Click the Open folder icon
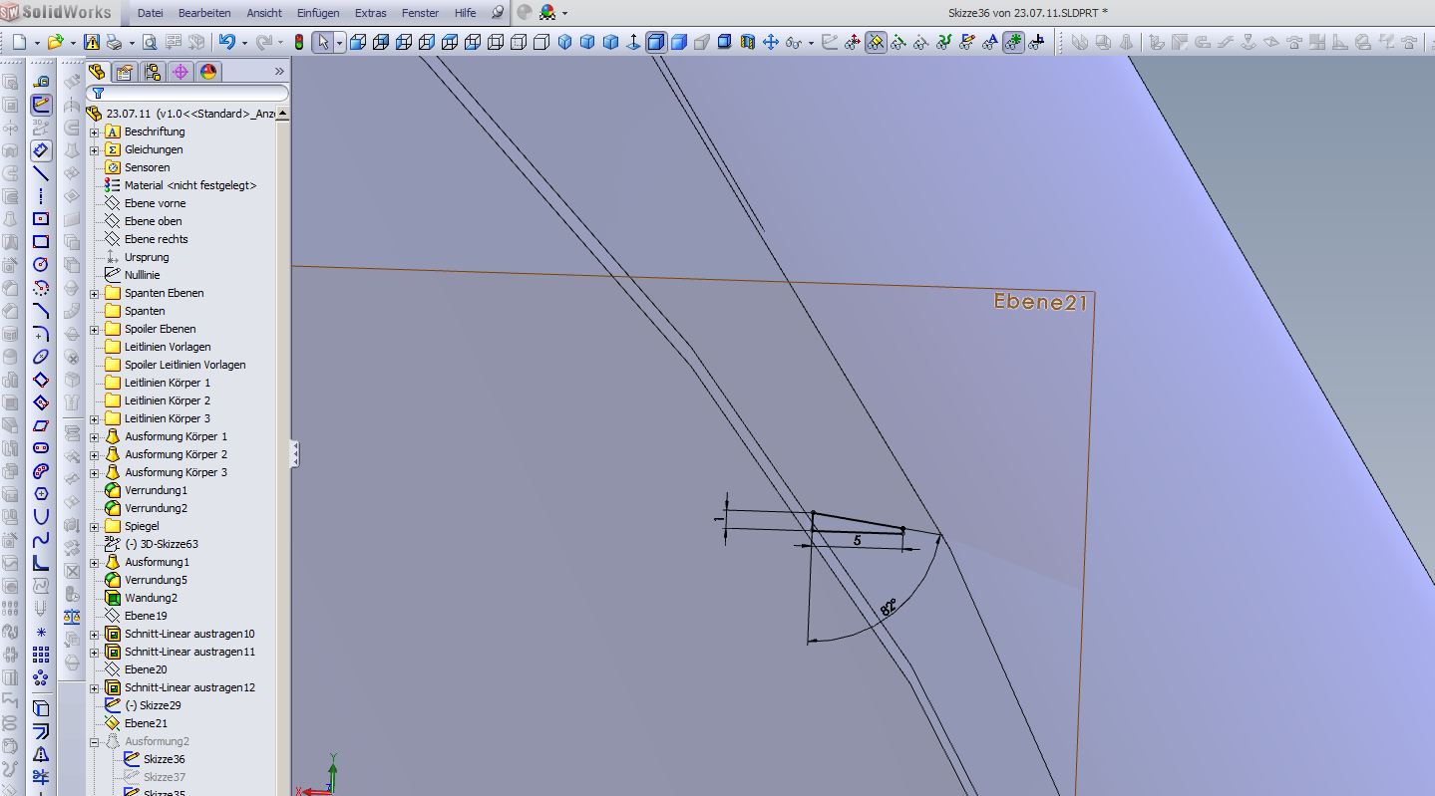The width and height of the screenshot is (1435, 796). pyautogui.click(x=55, y=42)
